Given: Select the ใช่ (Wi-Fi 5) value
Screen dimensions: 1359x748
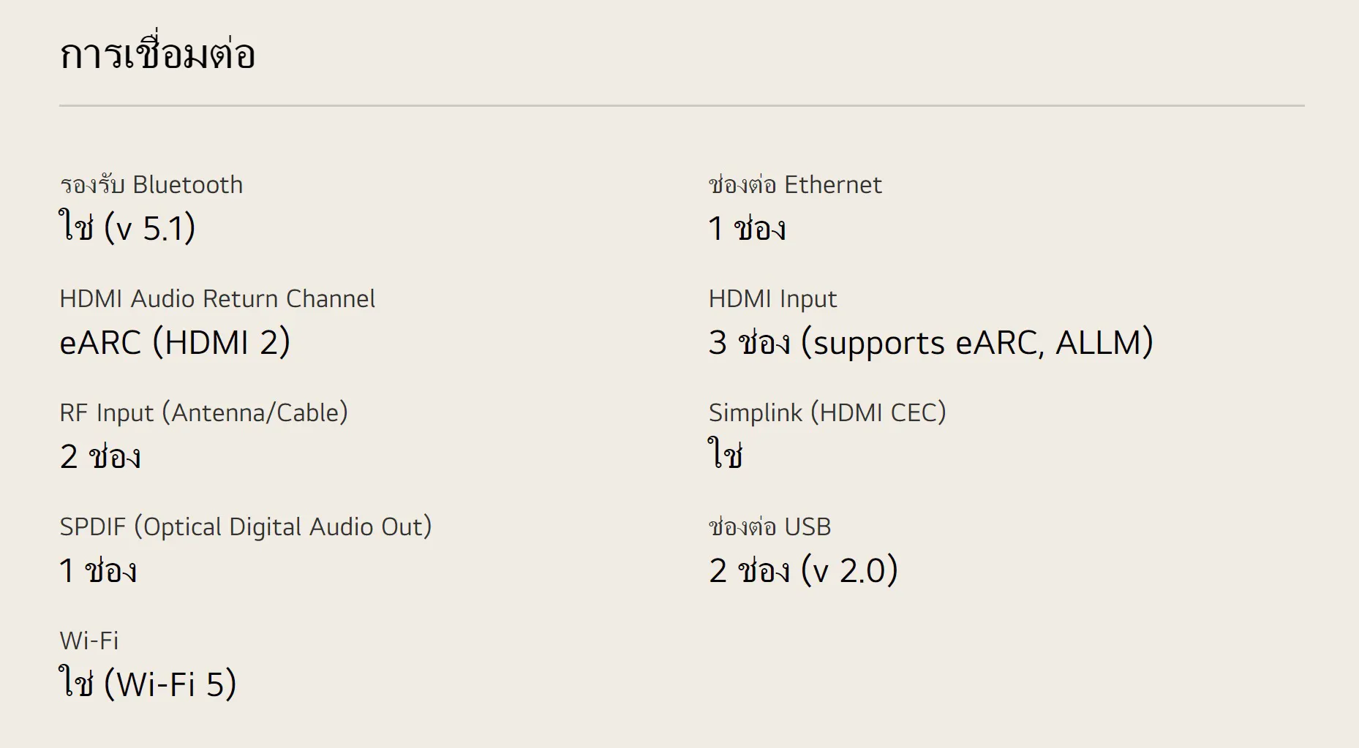Looking at the screenshot, I should 148,684.
